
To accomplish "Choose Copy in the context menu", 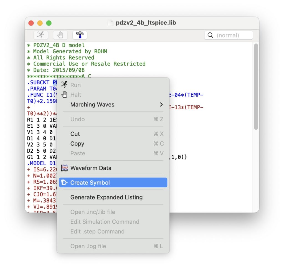I will coord(77,144).
